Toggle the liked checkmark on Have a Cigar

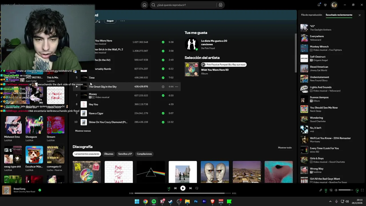(x=163, y=113)
